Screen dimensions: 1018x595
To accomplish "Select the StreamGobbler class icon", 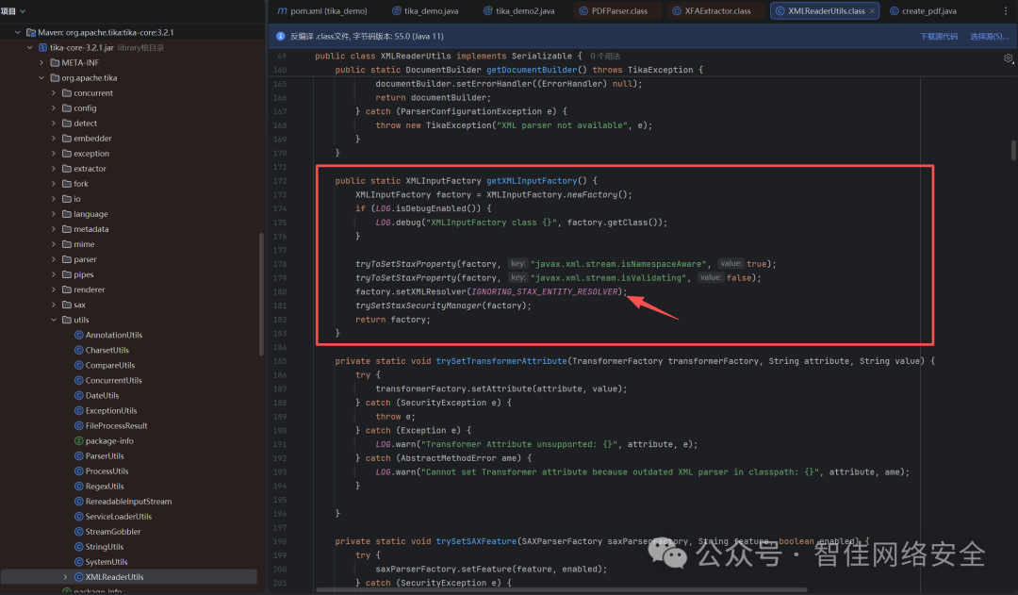I will click(79, 532).
